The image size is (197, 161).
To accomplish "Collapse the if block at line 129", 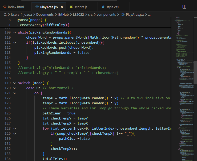I will 15,134.
